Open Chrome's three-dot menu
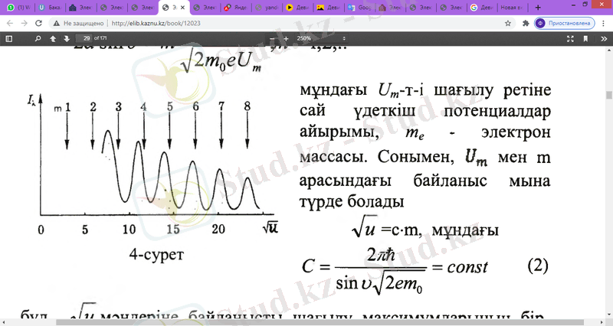This screenshot has height=326, width=613. tap(604, 24)
